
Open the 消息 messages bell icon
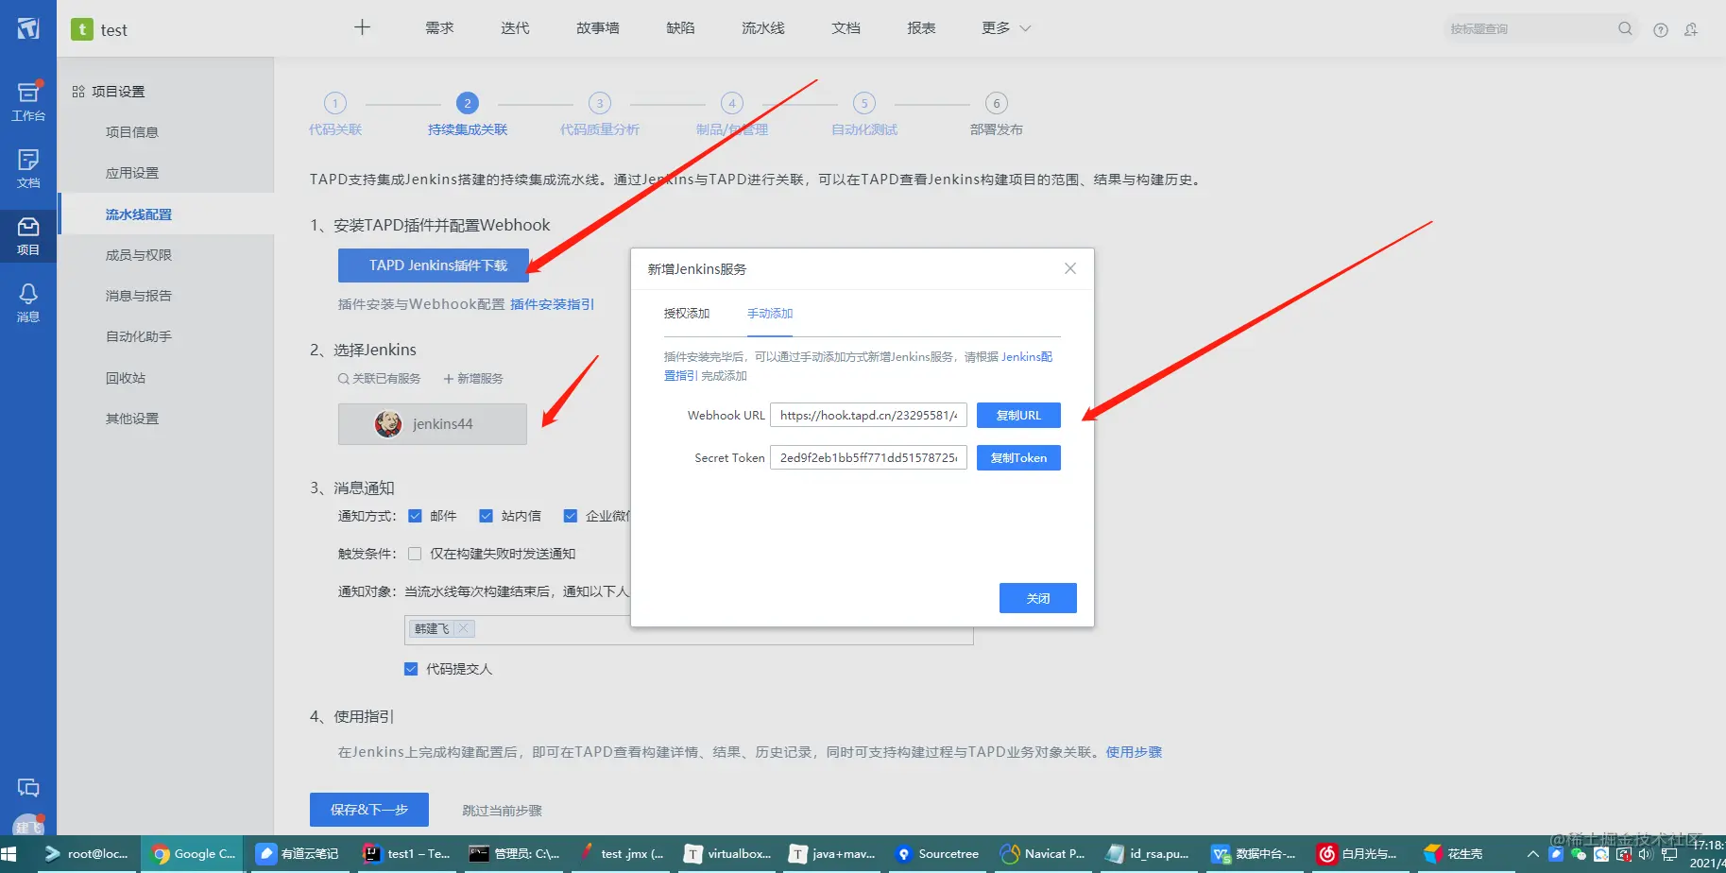tap(28, 302)
